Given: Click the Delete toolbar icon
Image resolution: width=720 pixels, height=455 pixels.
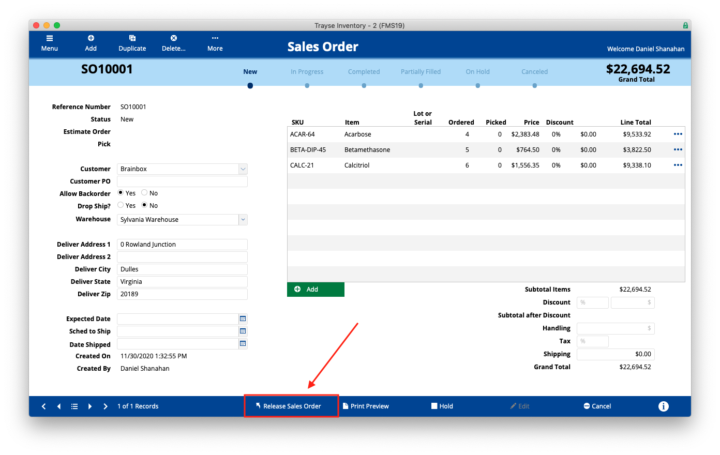Looking at the screenshot, I should (x=174, y=38).
